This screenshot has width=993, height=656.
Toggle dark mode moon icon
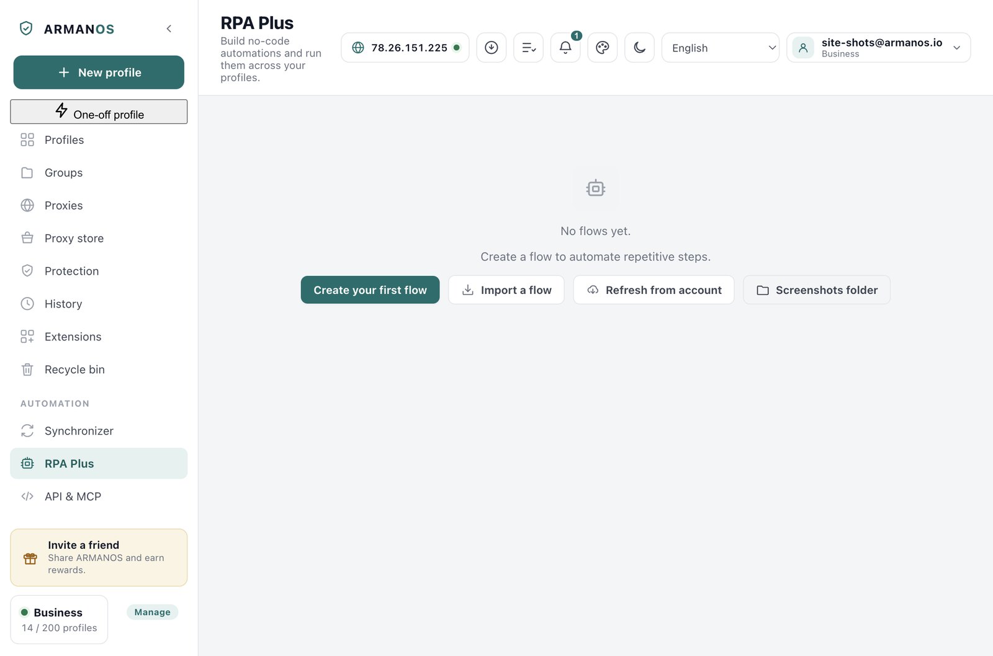(640, 48)
